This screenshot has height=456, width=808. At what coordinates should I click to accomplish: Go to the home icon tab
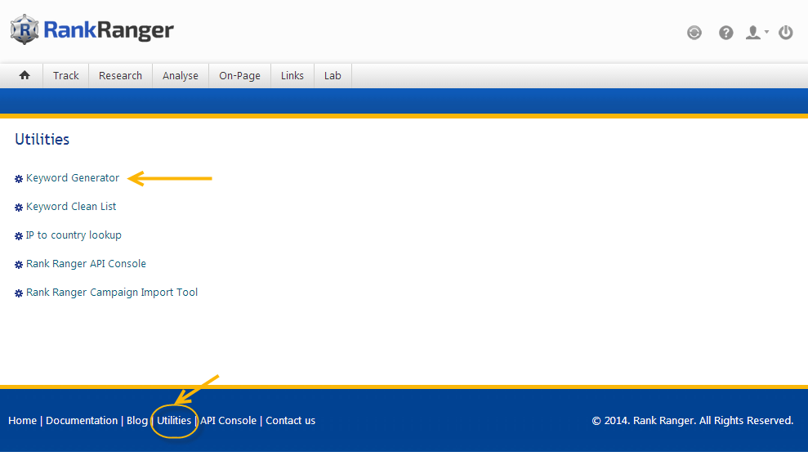pos(25,75)
